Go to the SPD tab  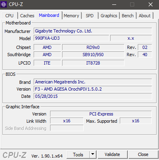click(90, 16)
